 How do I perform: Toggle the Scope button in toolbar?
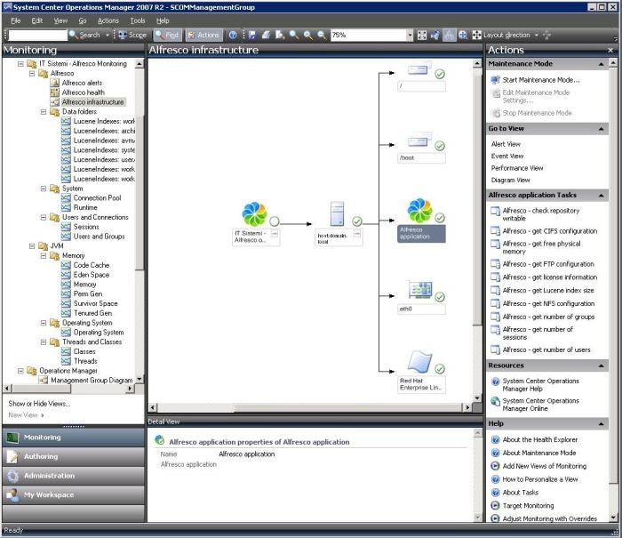pos(132,35)
